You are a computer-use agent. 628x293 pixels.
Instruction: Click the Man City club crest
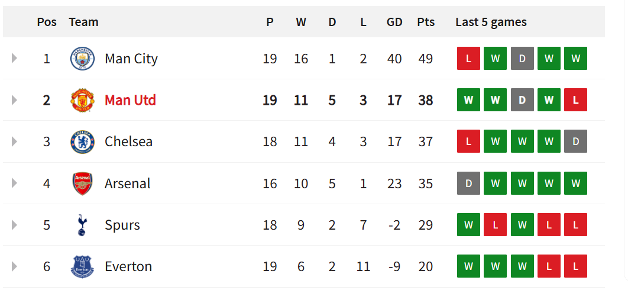tap(82, 59)
